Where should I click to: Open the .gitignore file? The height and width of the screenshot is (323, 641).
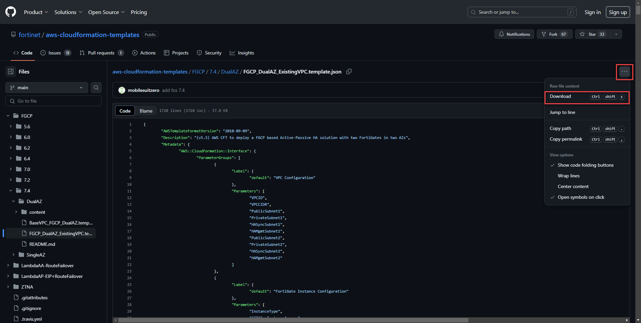(x=31, y=308)
